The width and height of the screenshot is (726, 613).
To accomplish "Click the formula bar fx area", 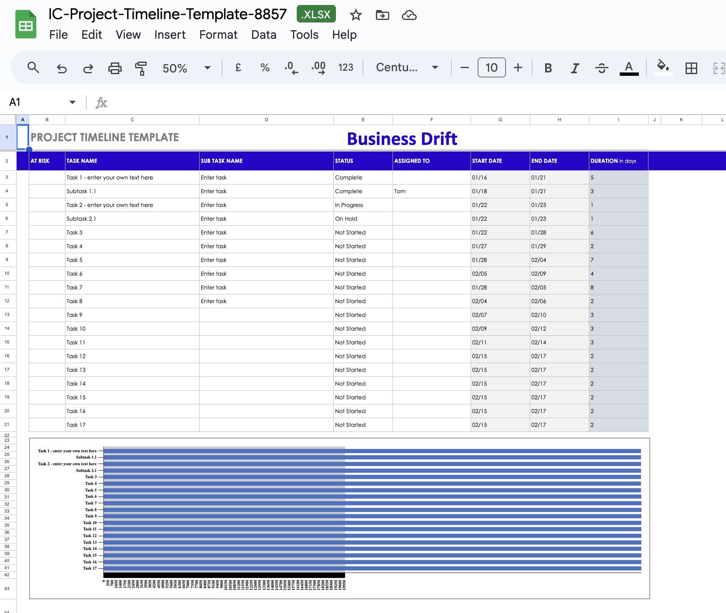I will pos(101,102).
